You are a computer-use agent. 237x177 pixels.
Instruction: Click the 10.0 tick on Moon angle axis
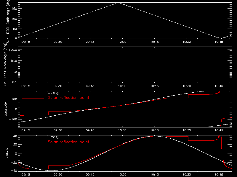coord(14,61)
